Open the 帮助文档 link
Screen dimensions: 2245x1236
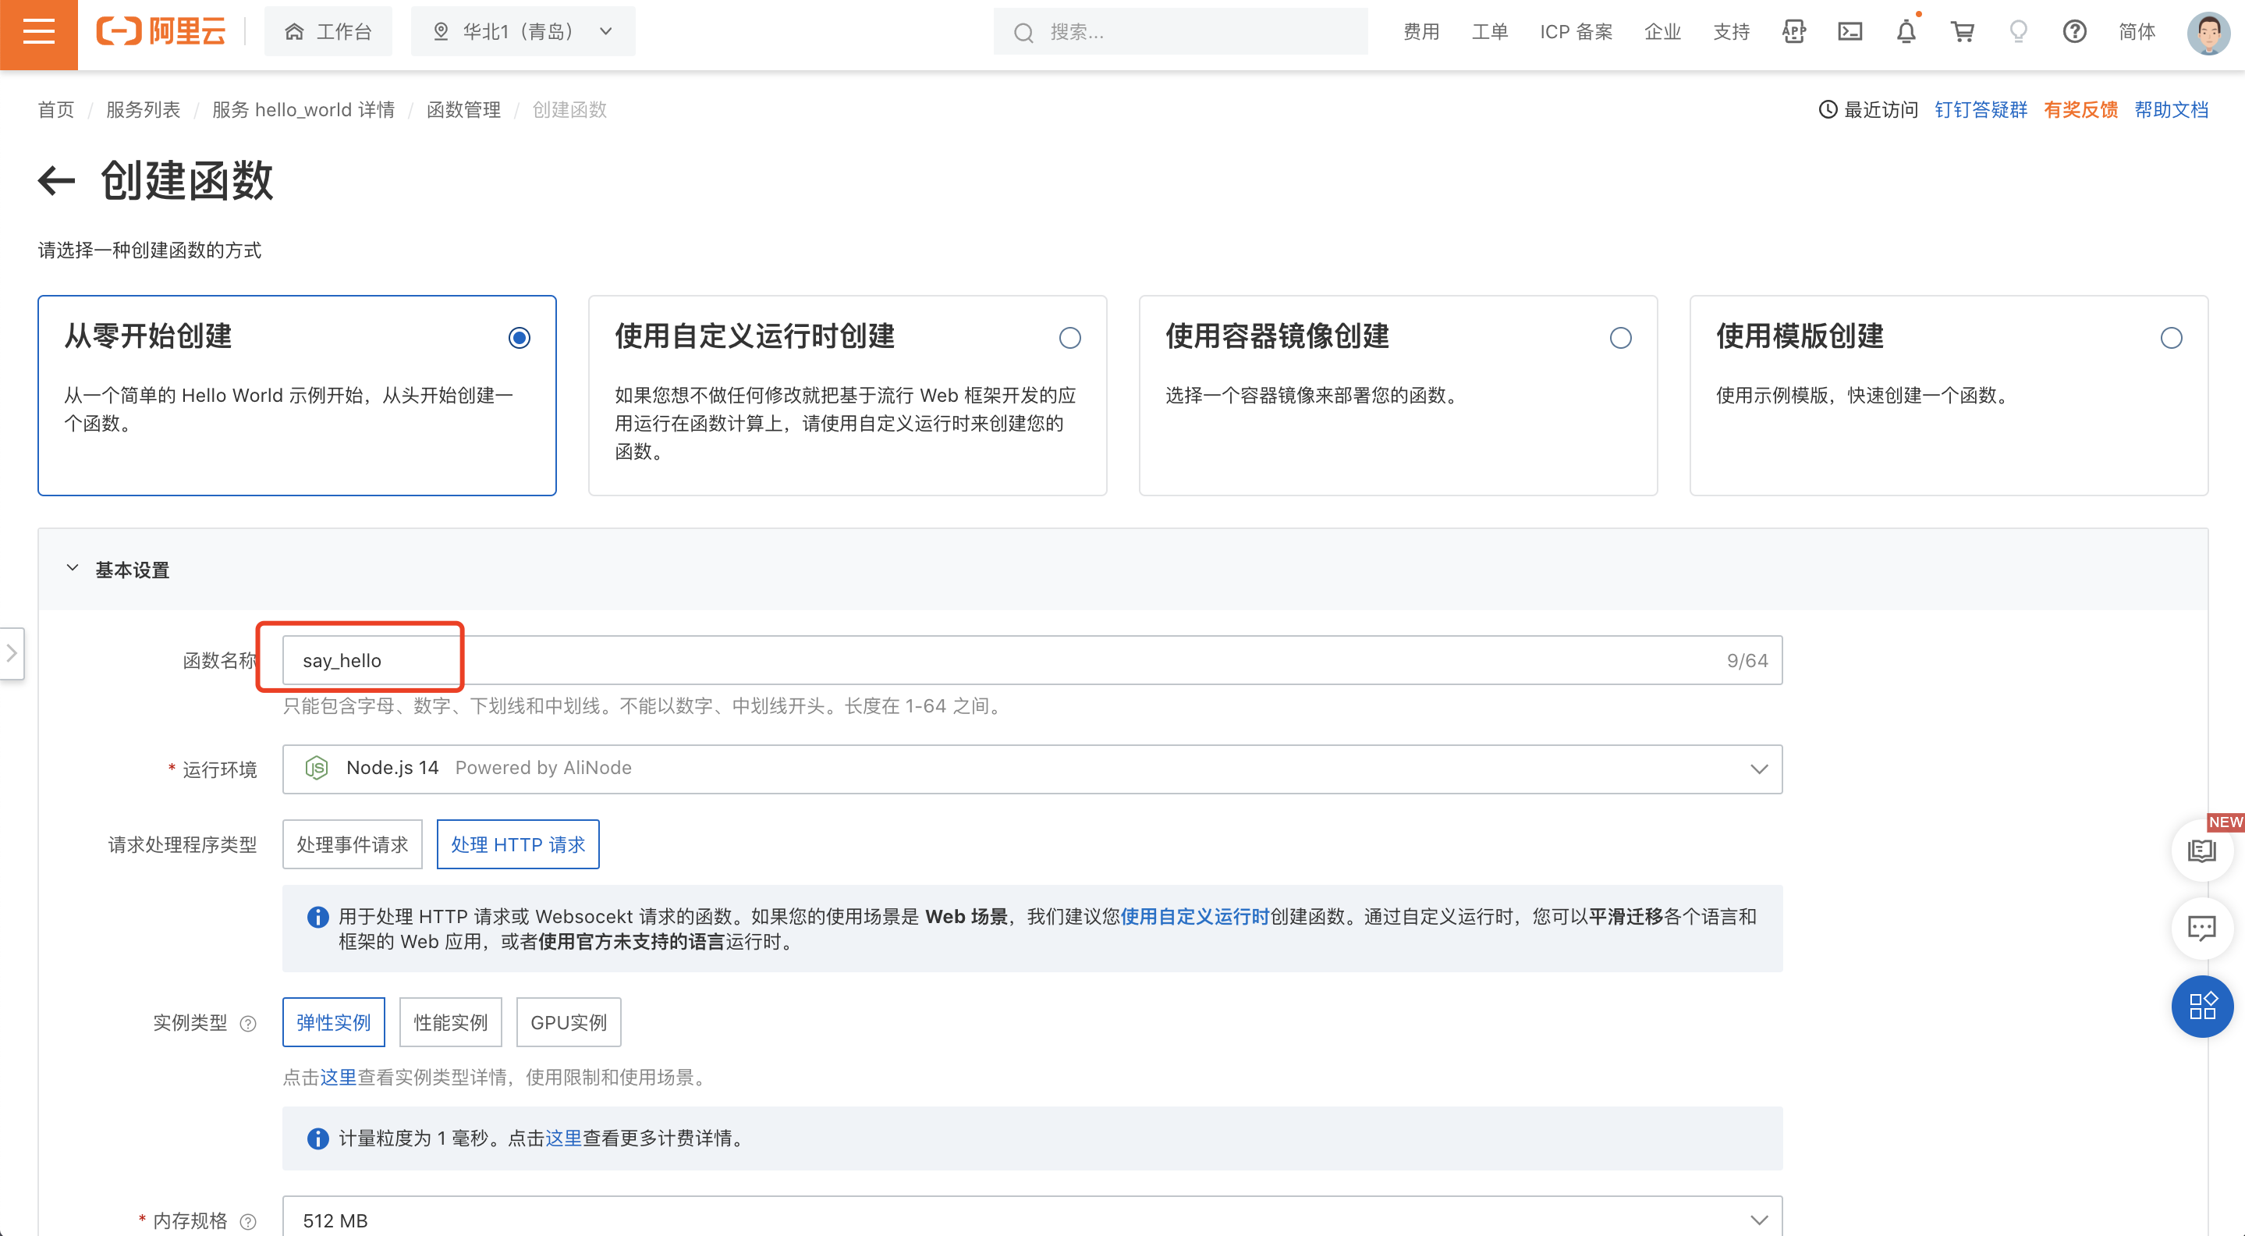point(2170,110)
